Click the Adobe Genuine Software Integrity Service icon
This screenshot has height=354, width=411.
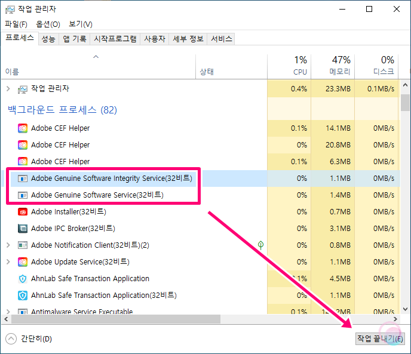click(23, 178)
